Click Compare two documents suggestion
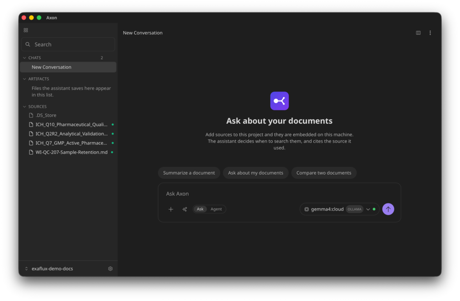460x301 pixels. tap(323, 173)
